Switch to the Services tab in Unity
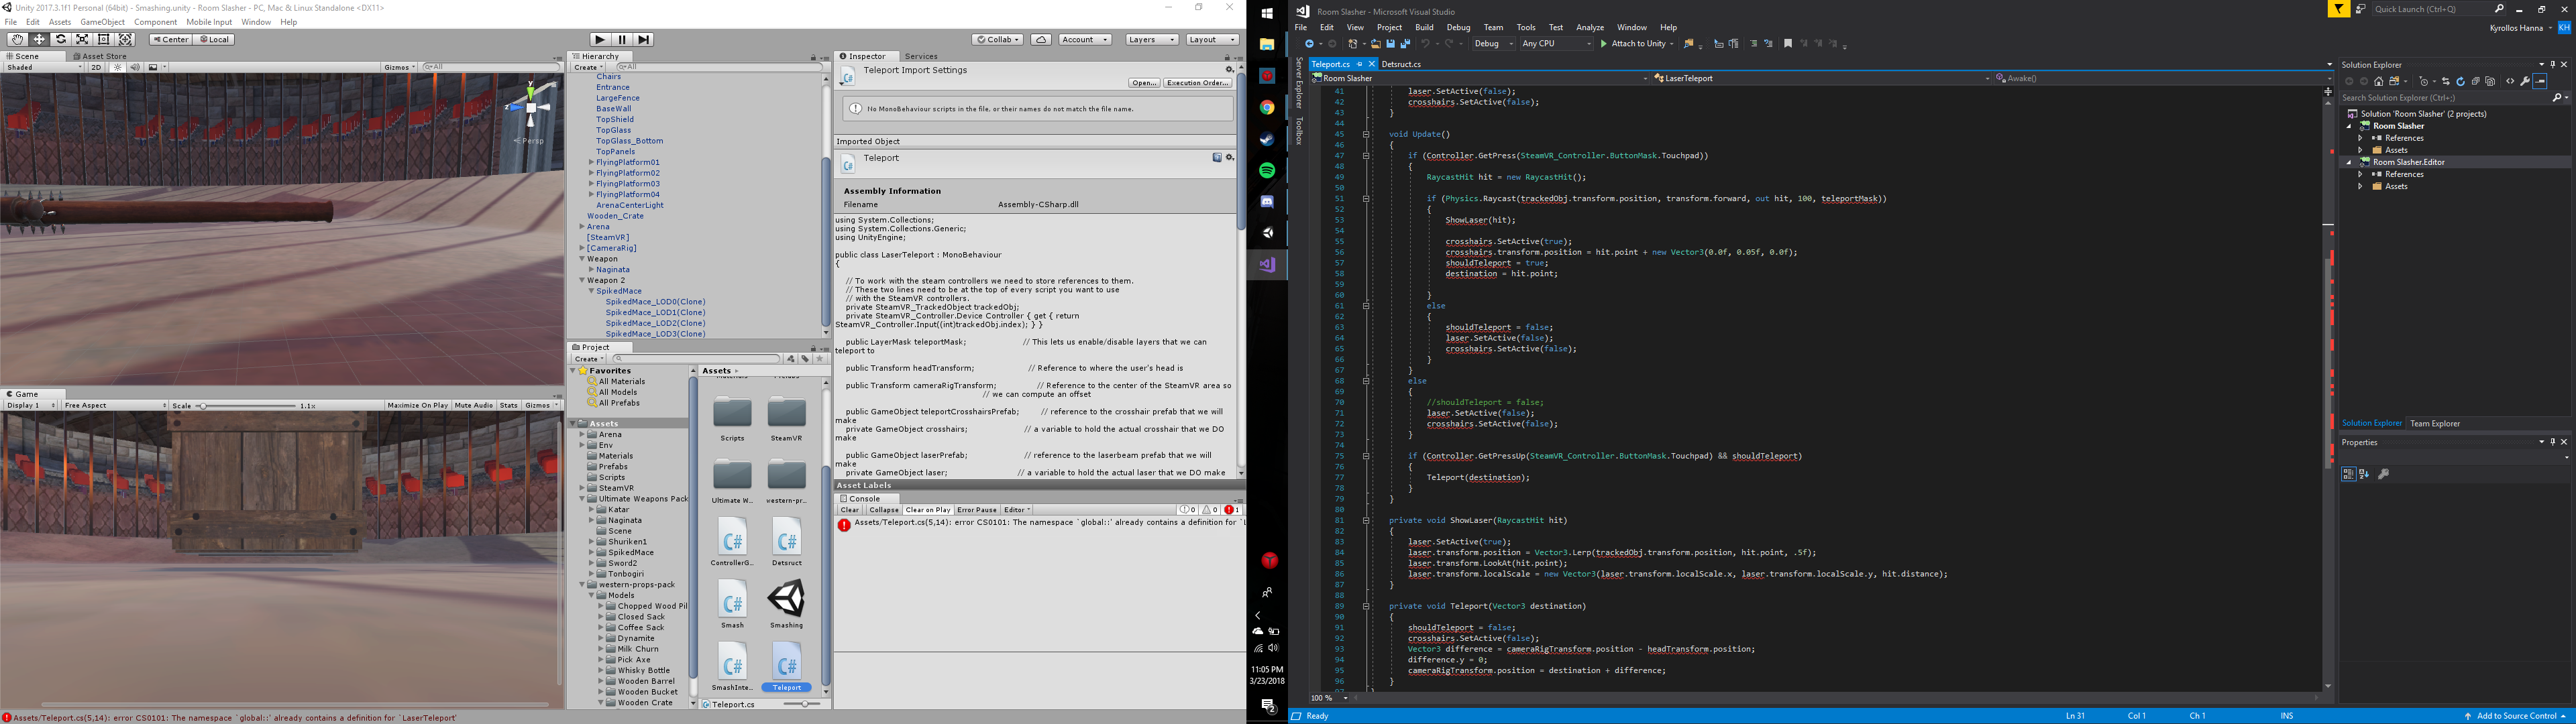Viewport: 2576px width, 724px height. pos(921,56)
